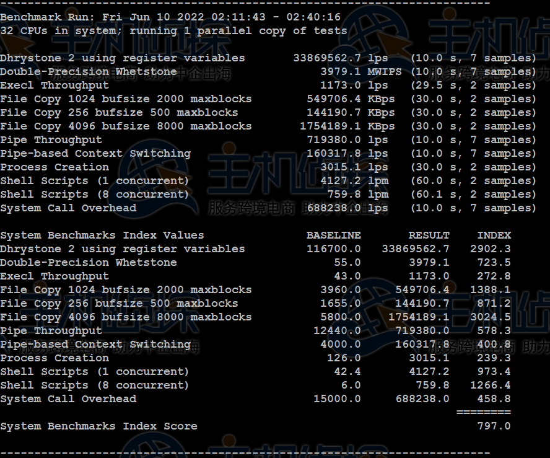550x458 pixels.
Task: Click the 'System Benchmarks Index Values' heading
Action: tap(102, 235)
